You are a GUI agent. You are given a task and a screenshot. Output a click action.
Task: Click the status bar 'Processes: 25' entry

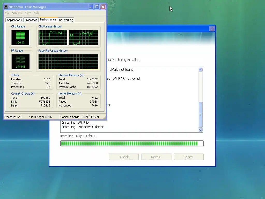pyautogui.click(x=13, y=117)
